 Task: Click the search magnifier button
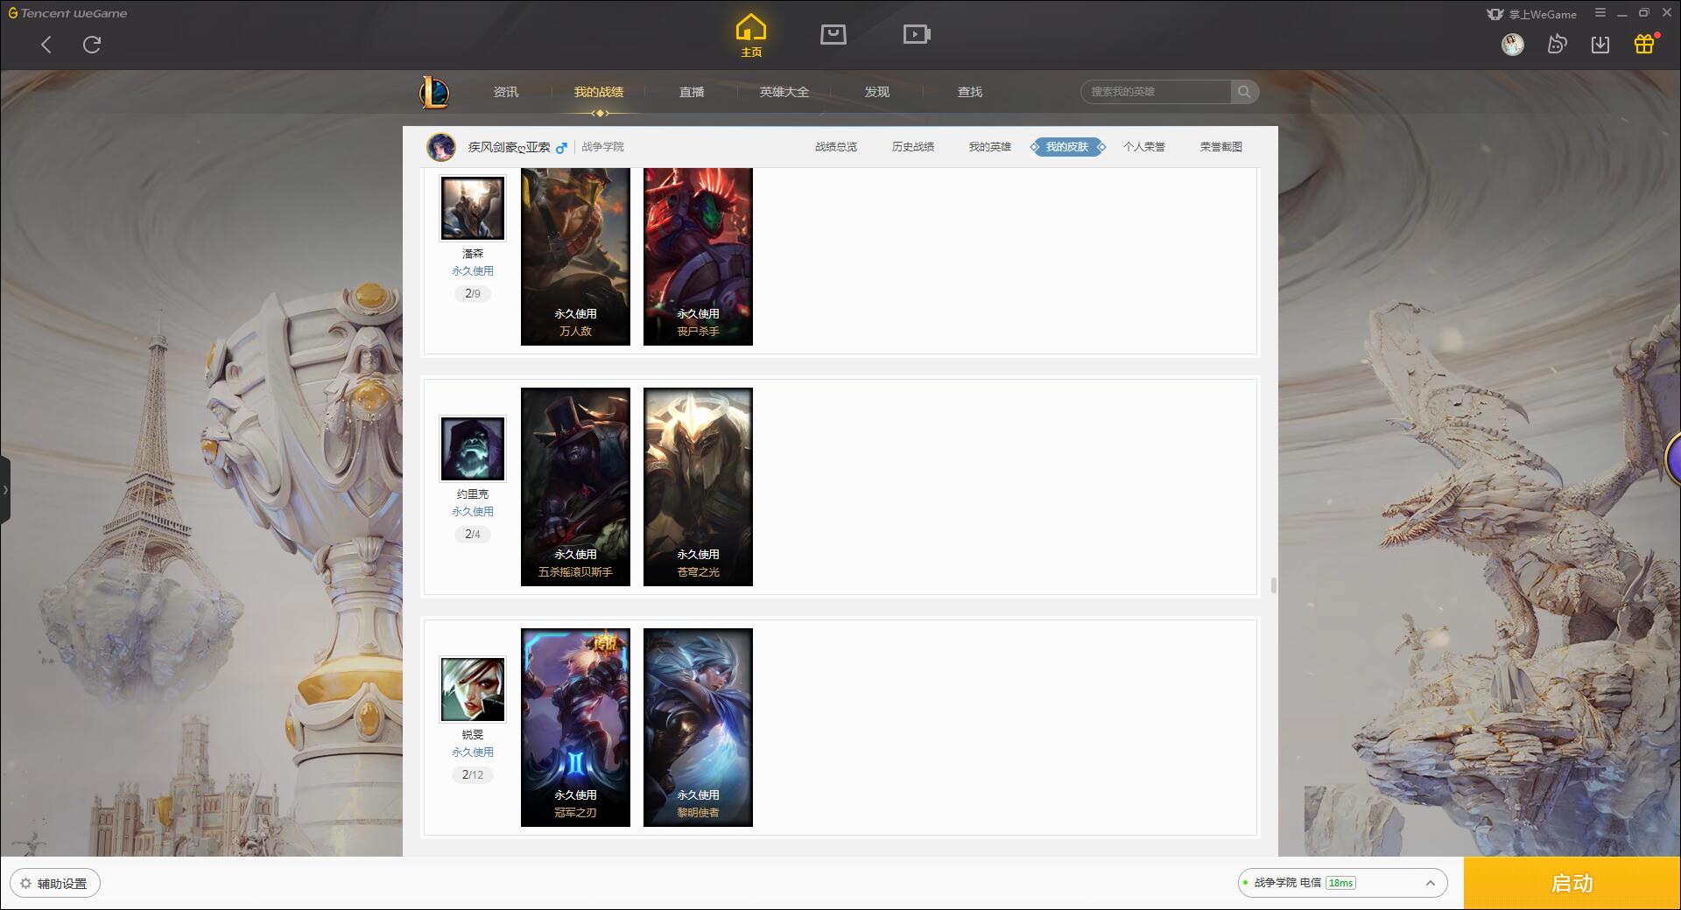1244,92
